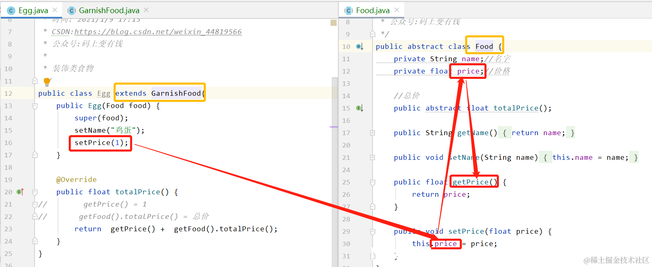
Task: Expand the folded body '{ return name; }'
Action: tap(536, 133)
